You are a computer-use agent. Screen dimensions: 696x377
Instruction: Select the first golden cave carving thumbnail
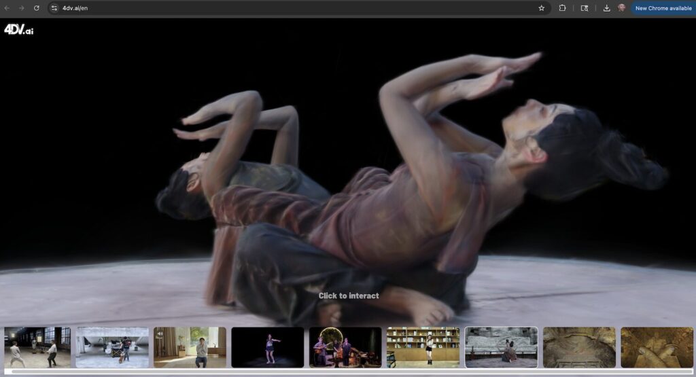[579, 347]
